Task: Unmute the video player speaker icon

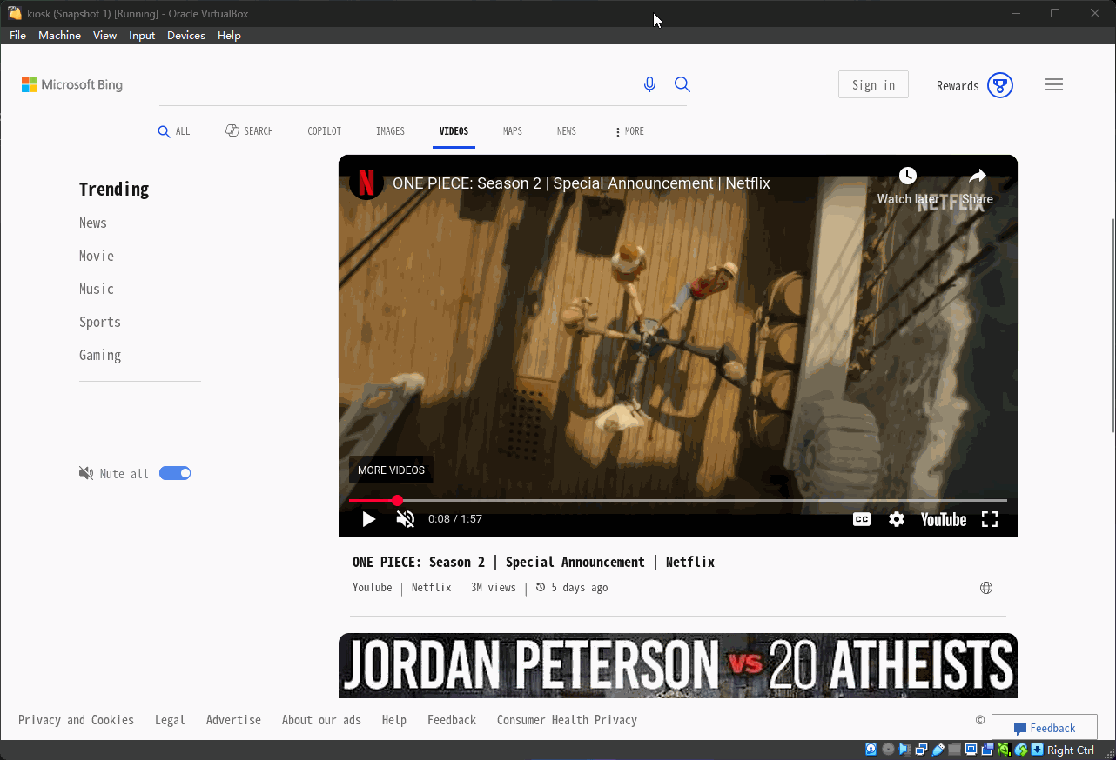Action: 406,519
